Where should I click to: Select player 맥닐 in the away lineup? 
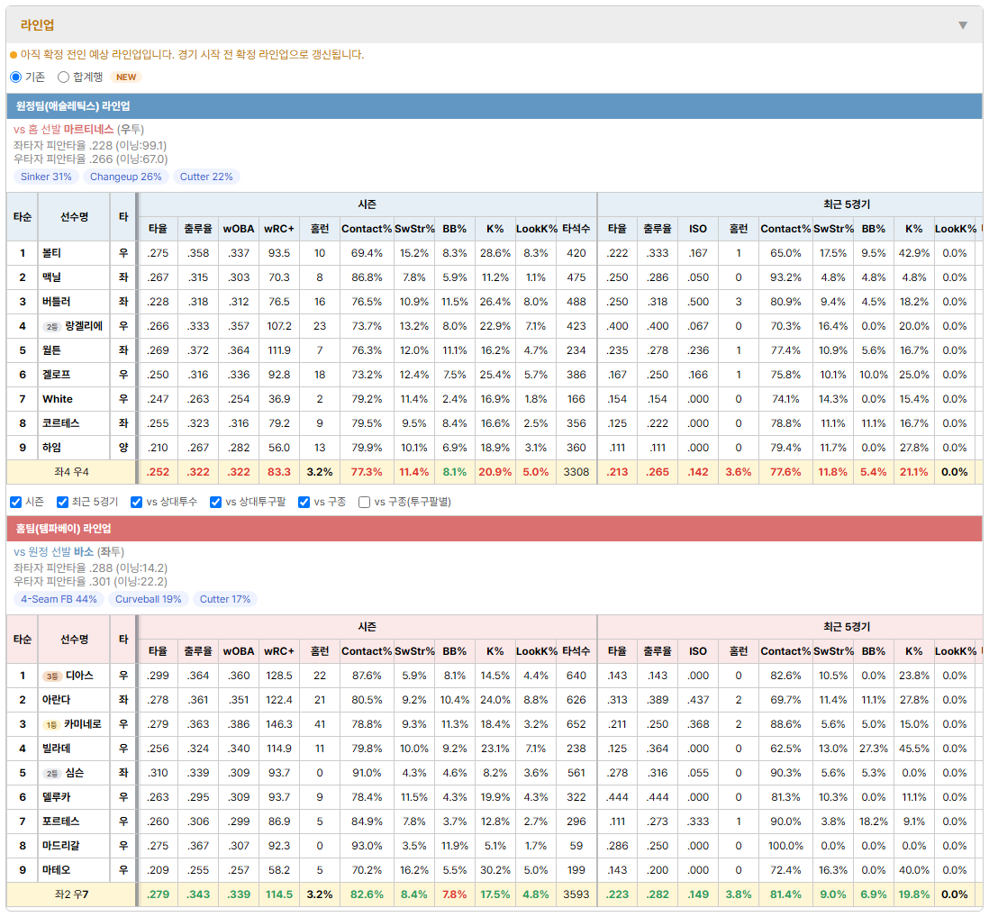click(x=51, y=277)
